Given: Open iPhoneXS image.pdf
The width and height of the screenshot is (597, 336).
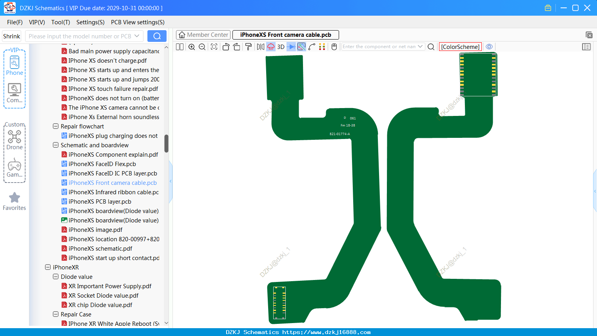Looking at the screenshot, I should 95,230.
